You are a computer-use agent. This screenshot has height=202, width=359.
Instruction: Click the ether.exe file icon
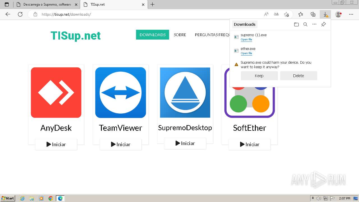pos(236,51)
